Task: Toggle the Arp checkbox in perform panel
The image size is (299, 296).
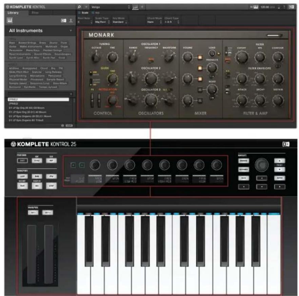Action: (93, 13)
